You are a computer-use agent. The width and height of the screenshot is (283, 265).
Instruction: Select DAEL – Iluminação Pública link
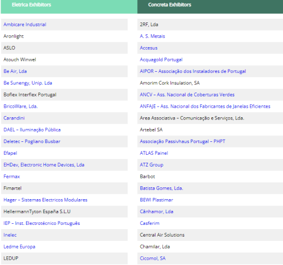tap(32, 130)
